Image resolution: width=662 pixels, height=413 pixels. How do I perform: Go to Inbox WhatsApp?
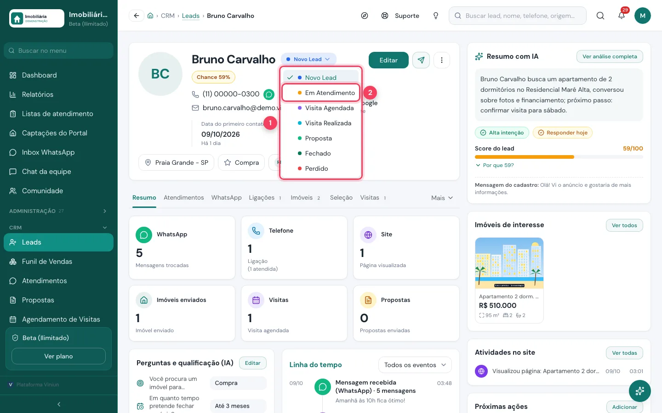58,152
